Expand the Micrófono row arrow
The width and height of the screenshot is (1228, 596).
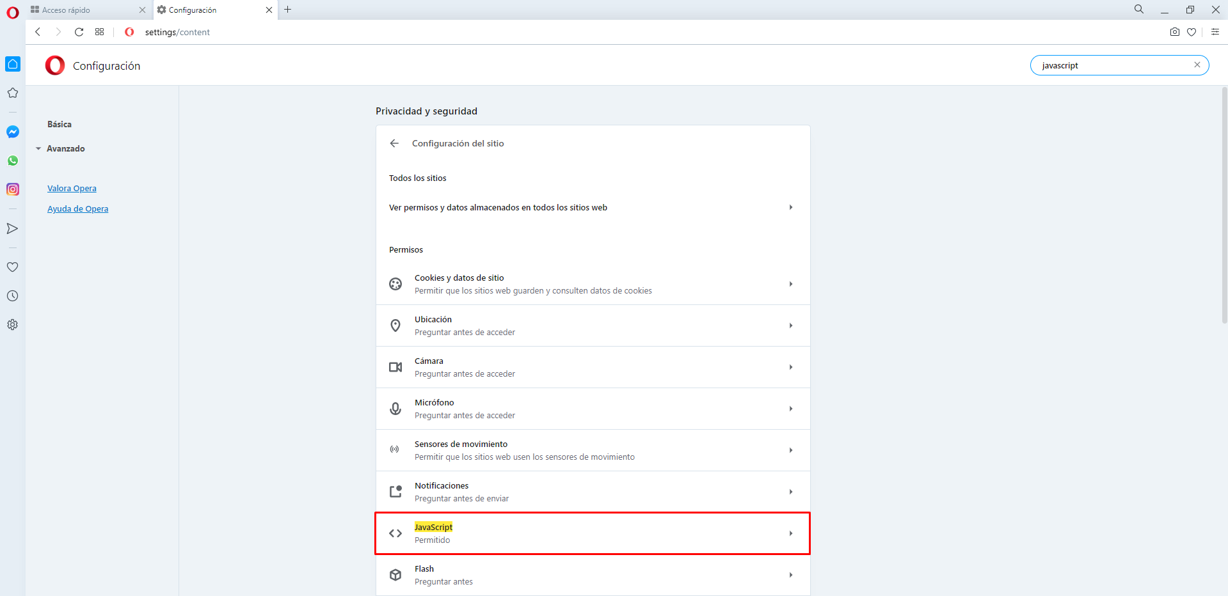pos(791,409)
